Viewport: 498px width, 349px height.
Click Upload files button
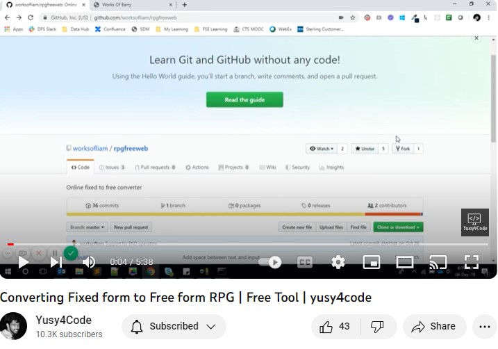pos(331,227)
